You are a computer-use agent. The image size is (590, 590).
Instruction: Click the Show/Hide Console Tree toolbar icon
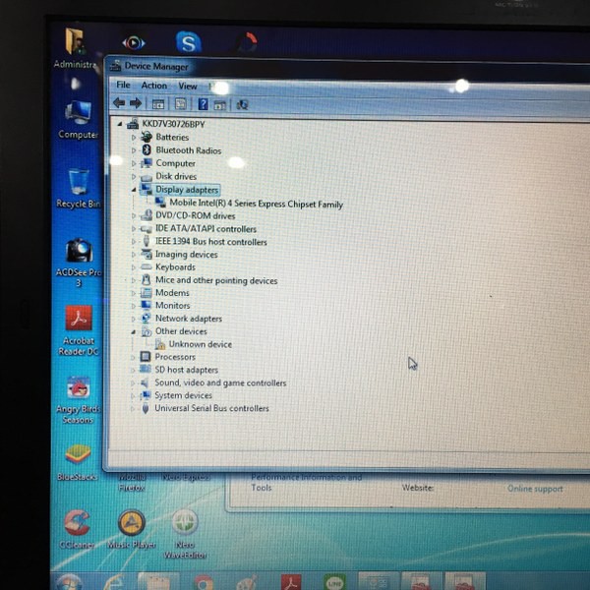click(x=158, y=104)
